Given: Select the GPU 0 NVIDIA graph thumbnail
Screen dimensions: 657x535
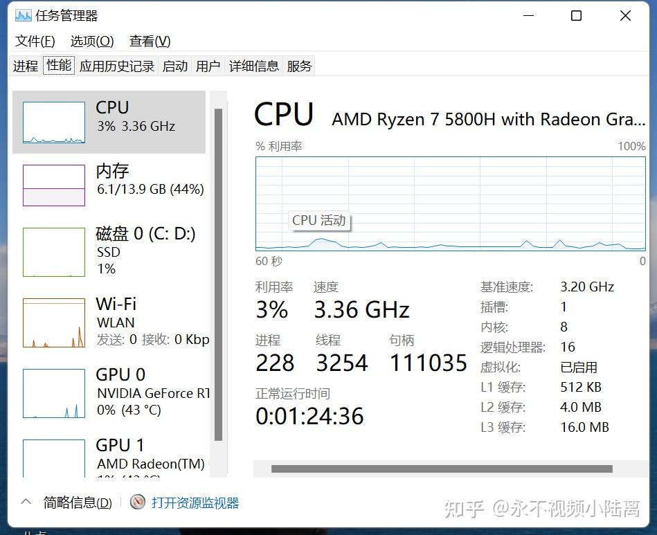Looking at the screenshot, I should [54, 393].
